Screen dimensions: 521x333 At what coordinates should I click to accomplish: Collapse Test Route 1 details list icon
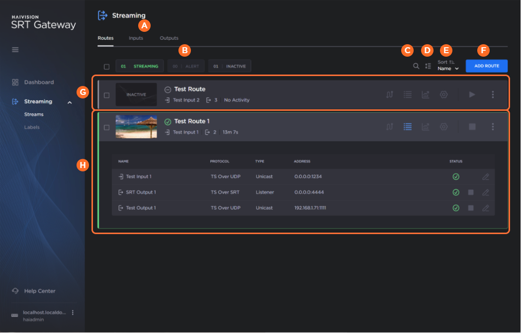408,127
